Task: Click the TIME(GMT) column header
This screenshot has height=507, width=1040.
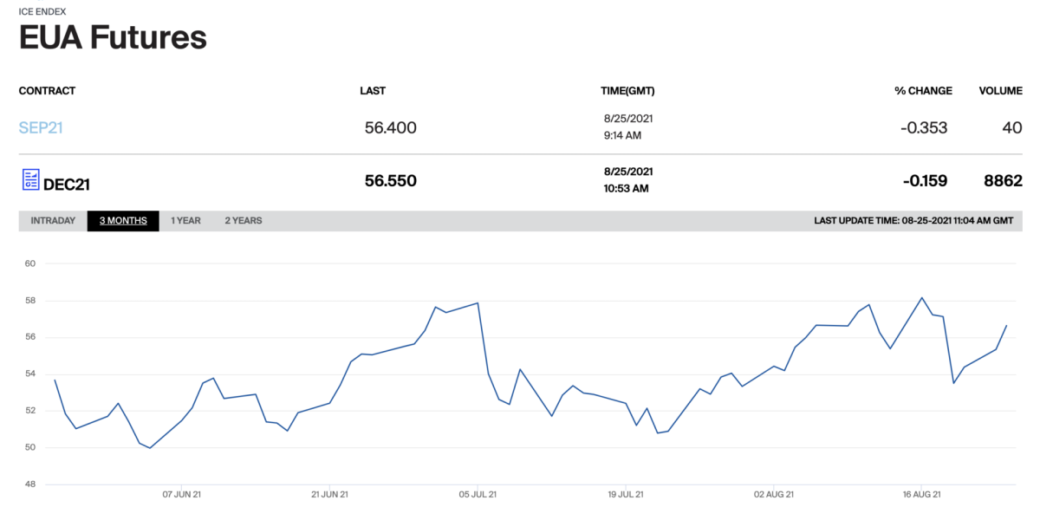Action: (627, 91)
